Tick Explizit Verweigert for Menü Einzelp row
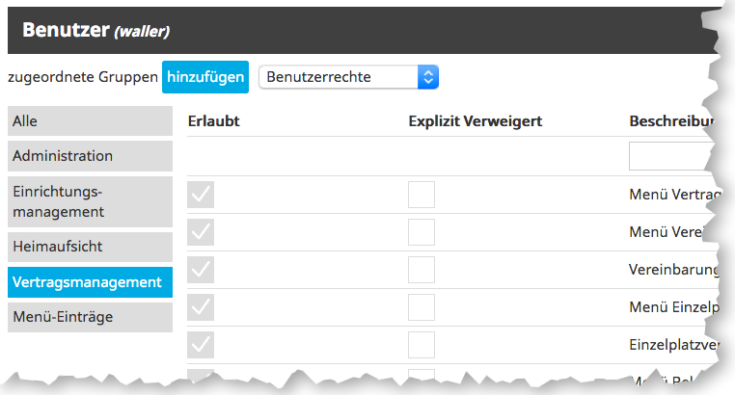The height and width of the screenshot is (395, 735). (422, 307)
